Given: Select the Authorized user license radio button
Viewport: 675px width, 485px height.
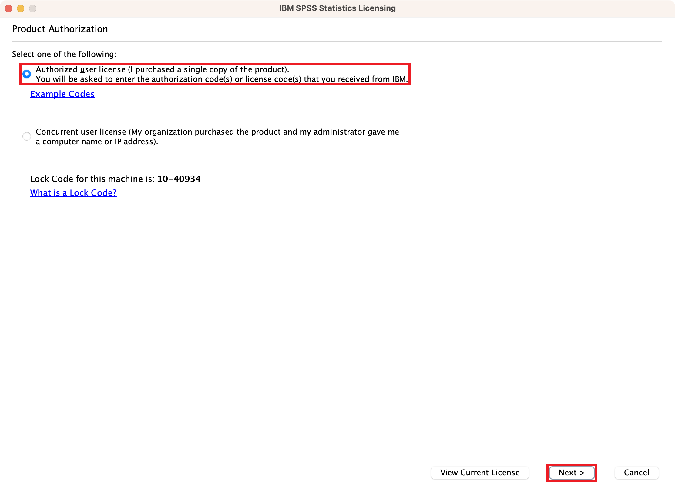Looking at the screenshot, I should [27, 74].
